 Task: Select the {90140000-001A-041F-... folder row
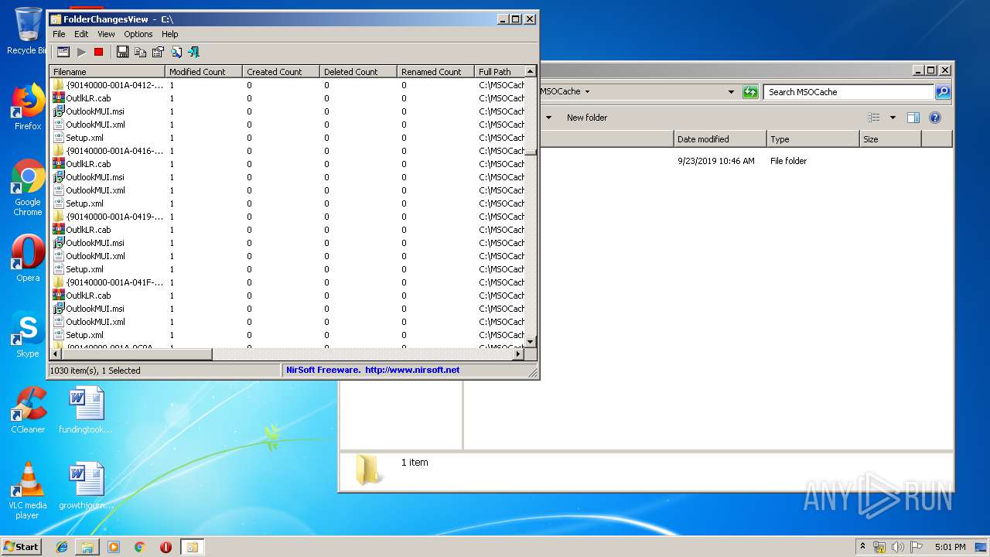287,282
